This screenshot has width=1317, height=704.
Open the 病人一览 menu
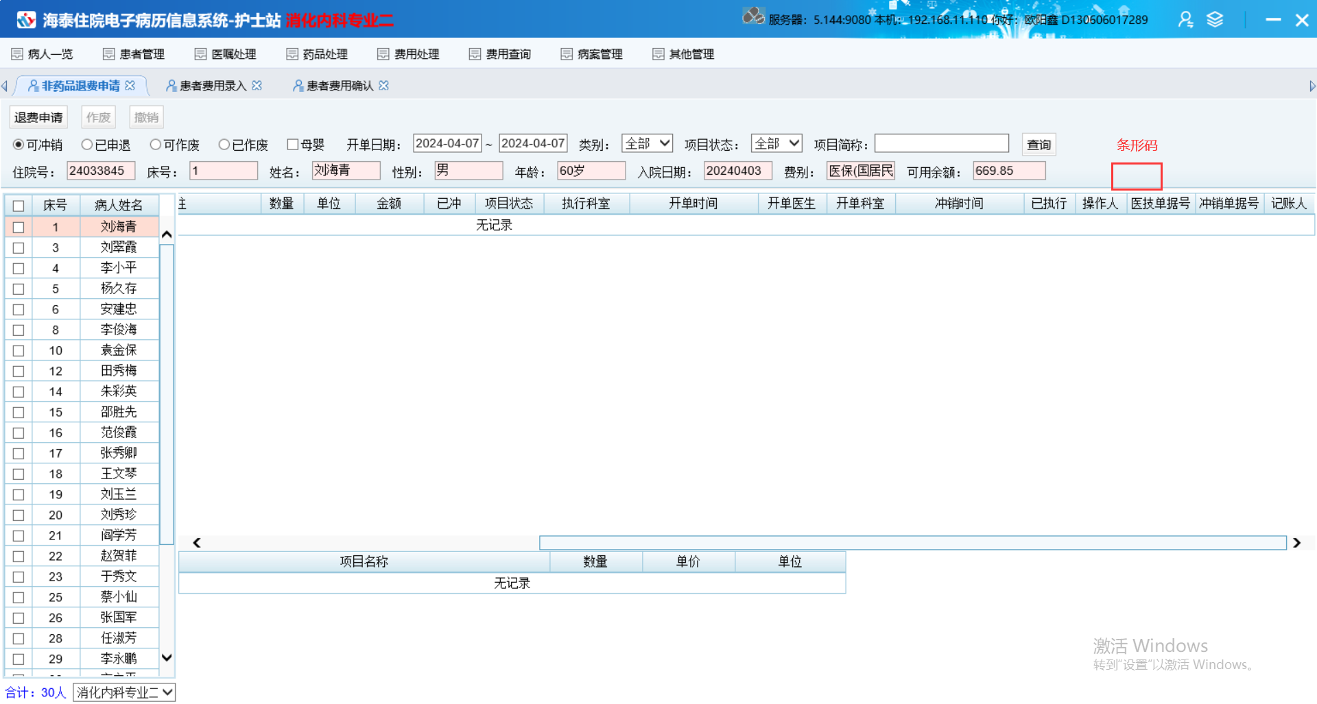point(42,54)
